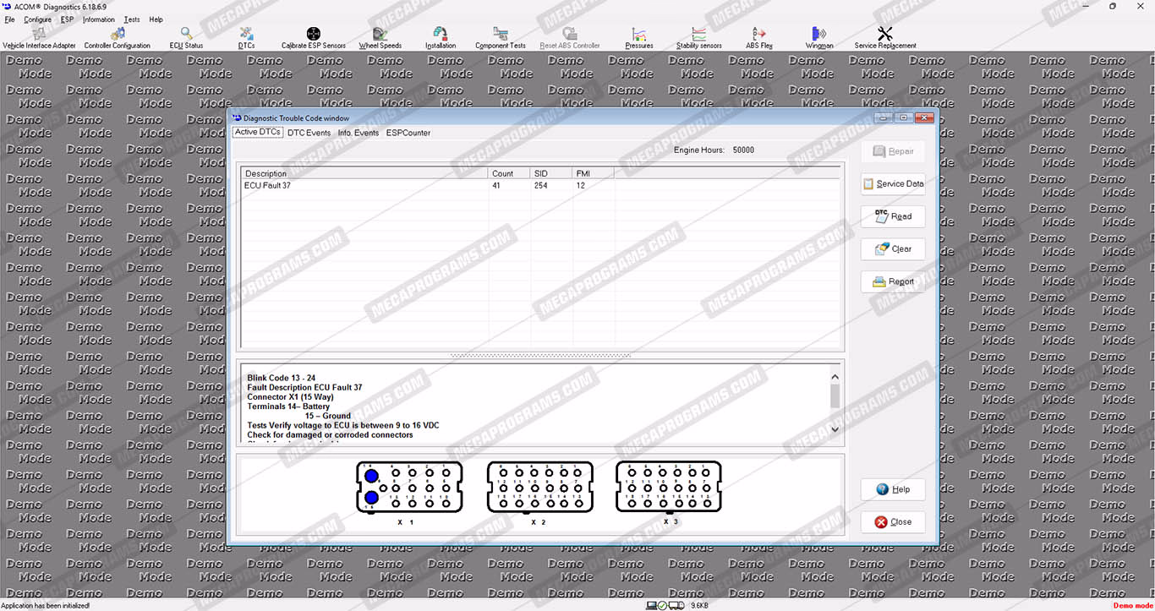Open the Wingman toolbar icon

tap(819, 38)
